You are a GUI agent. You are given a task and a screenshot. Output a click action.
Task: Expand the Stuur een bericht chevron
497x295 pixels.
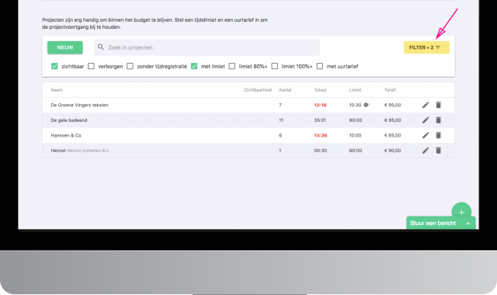tap(467, 224)
